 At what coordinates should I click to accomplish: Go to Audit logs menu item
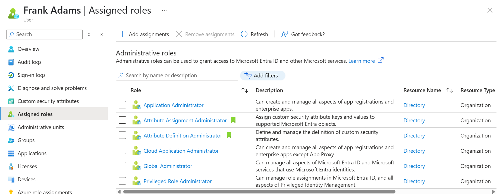pos(29,62)
